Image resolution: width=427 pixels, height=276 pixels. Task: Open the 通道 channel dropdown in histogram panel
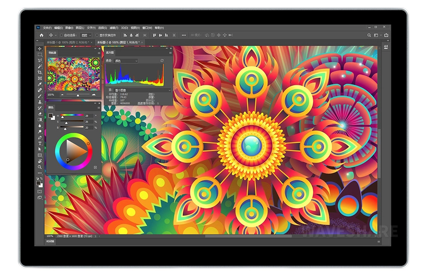tap(127, 61)
